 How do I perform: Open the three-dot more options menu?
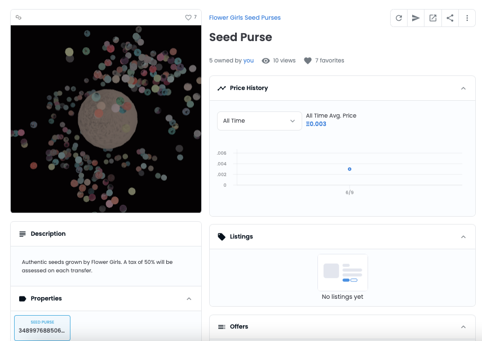point(467,18)
